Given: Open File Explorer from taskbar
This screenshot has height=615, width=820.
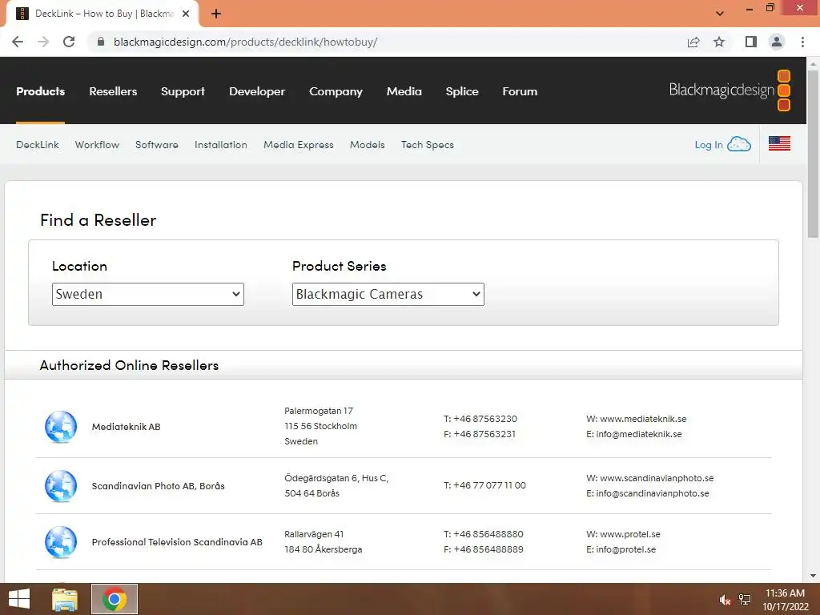Looking at the screenshot, I should click(65, 599).
